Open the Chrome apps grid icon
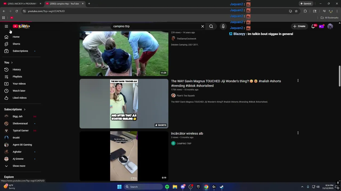Viewport: 341px width, 191px height. [3, 18]
